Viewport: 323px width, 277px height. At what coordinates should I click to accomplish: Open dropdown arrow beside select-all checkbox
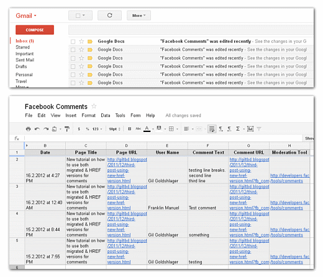click(84, 15)
